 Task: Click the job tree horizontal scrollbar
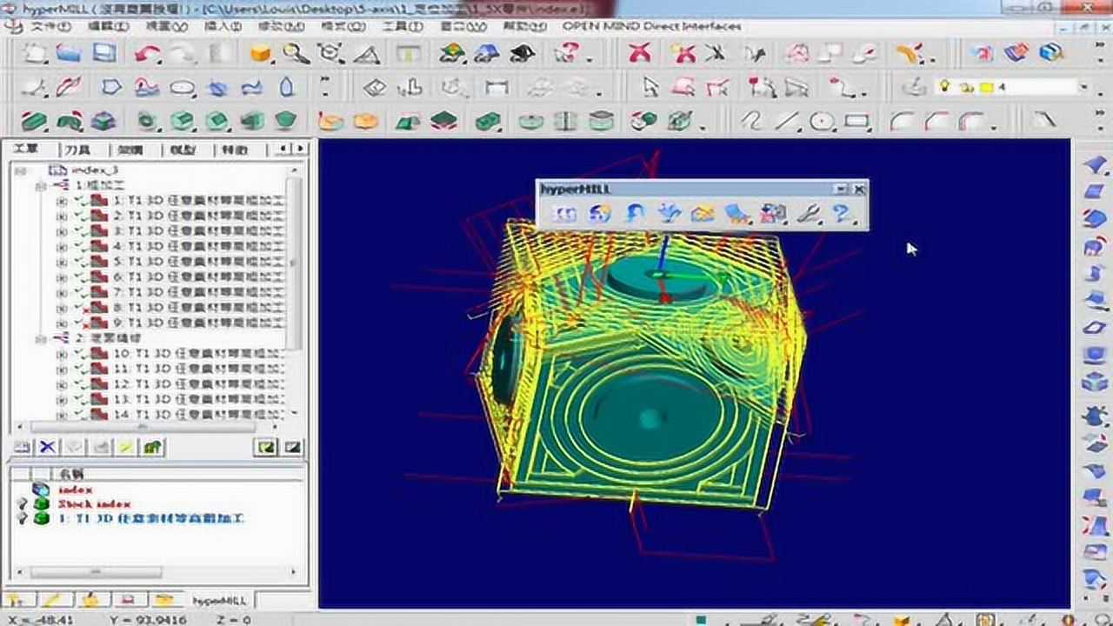143,427
